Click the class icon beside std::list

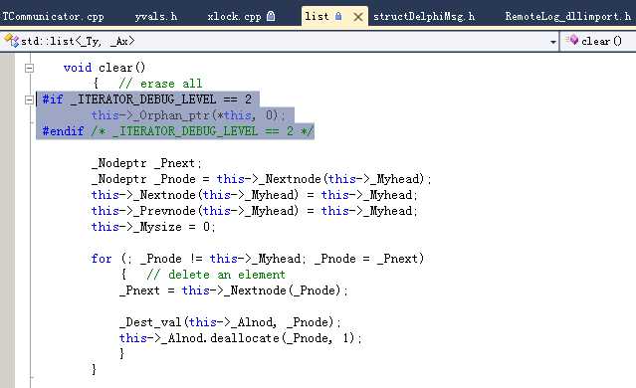click(11, 41)
